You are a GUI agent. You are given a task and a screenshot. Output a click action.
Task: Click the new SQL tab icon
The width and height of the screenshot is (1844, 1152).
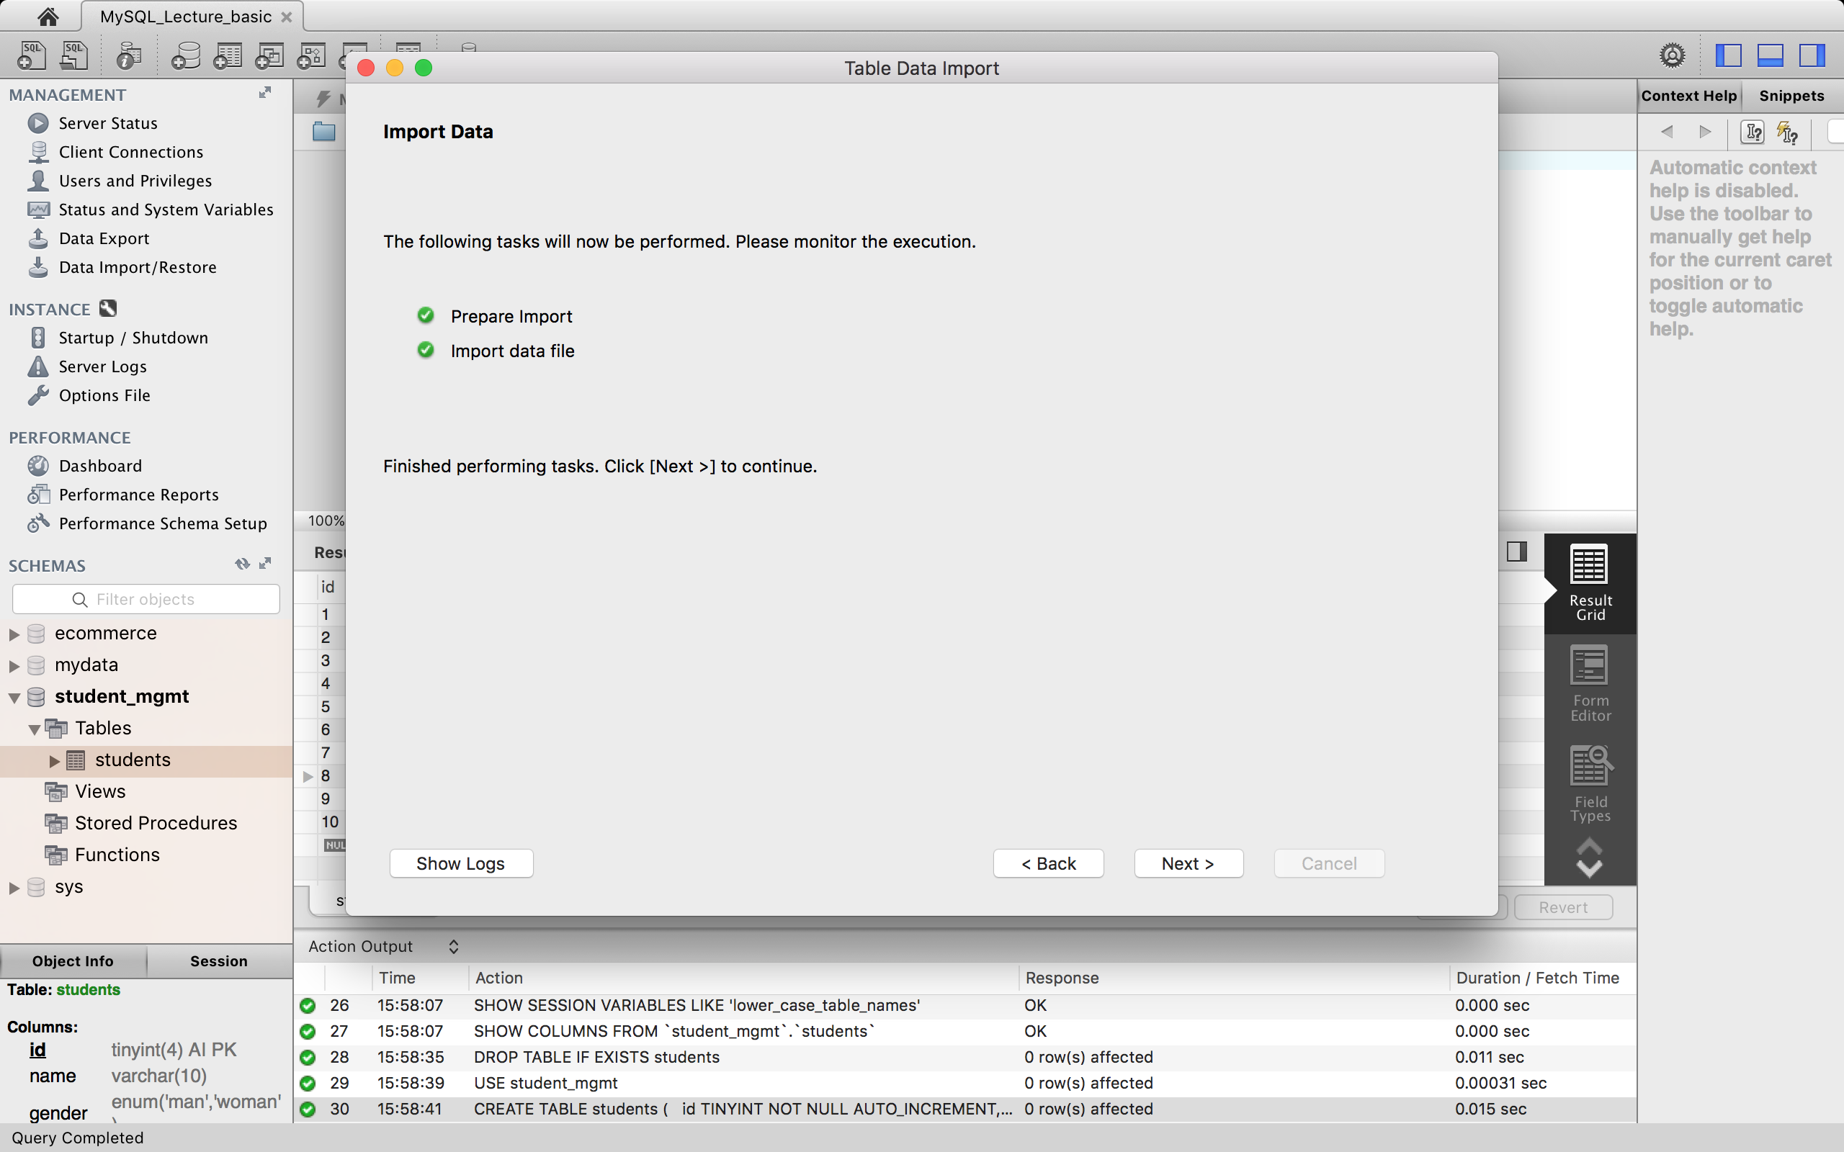(x=32, y=55)
